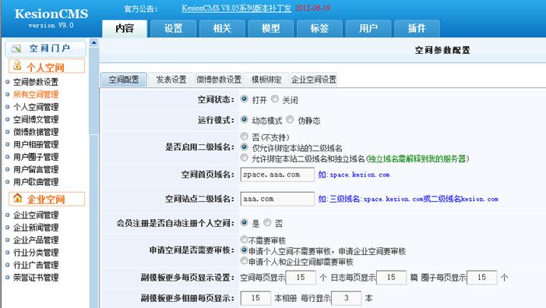Open 企业新闻管理 in sidebar
The height and width of the screenshot is (308, 546).
[36, 228]
